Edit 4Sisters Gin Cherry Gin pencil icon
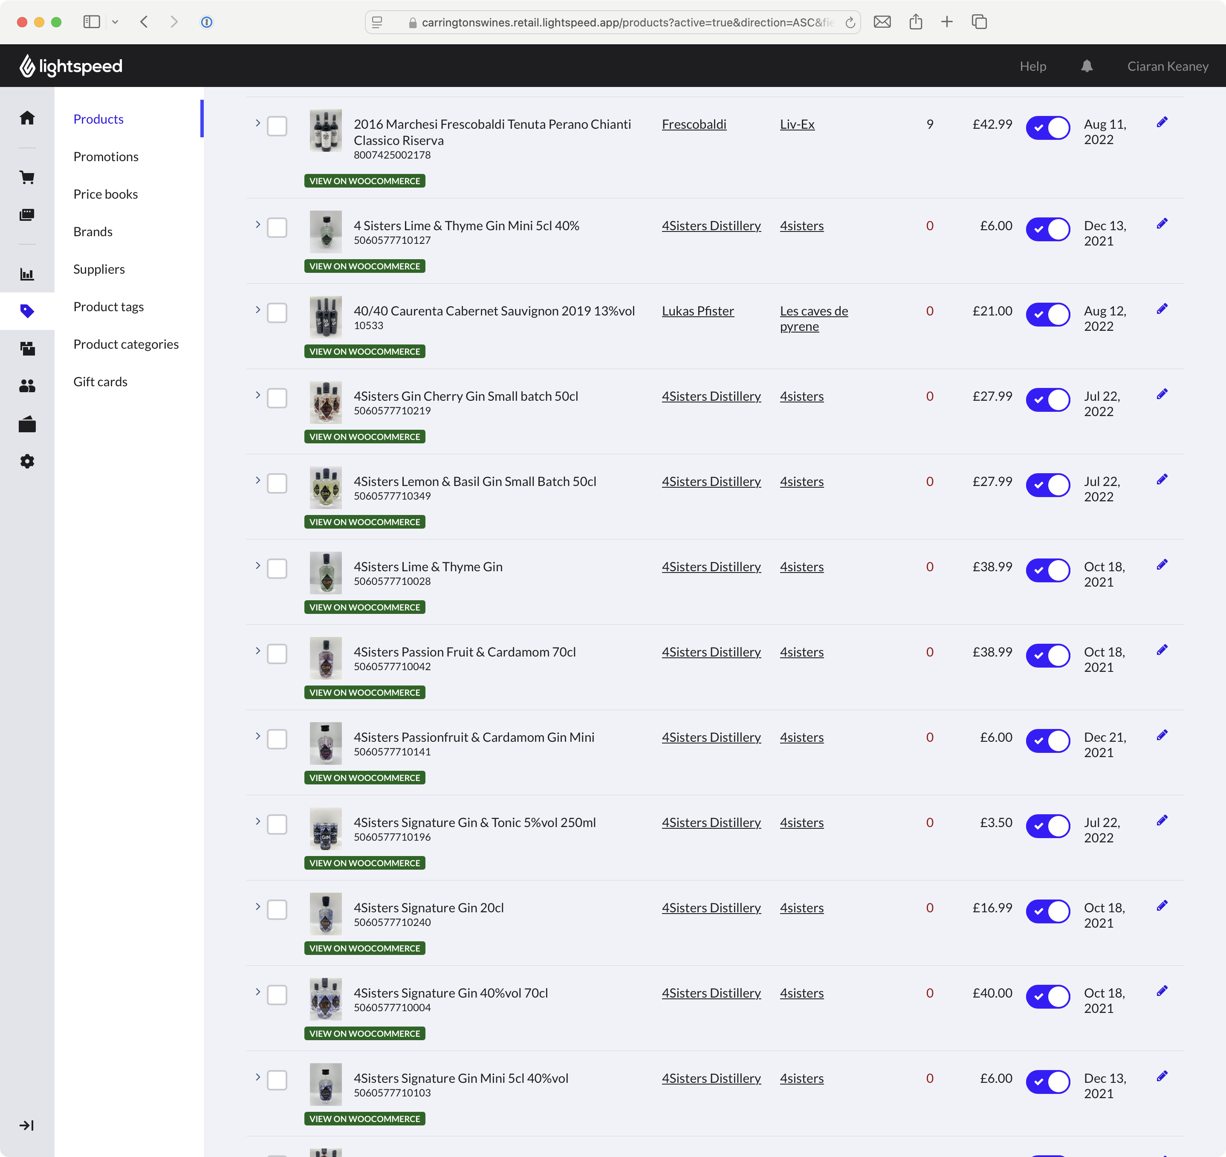 1162,394
